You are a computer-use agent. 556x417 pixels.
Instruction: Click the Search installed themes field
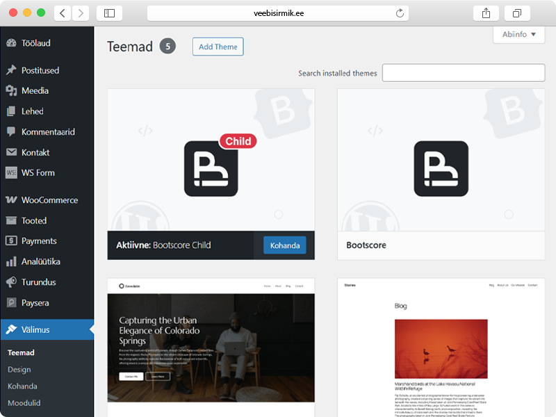click(464, 73)
